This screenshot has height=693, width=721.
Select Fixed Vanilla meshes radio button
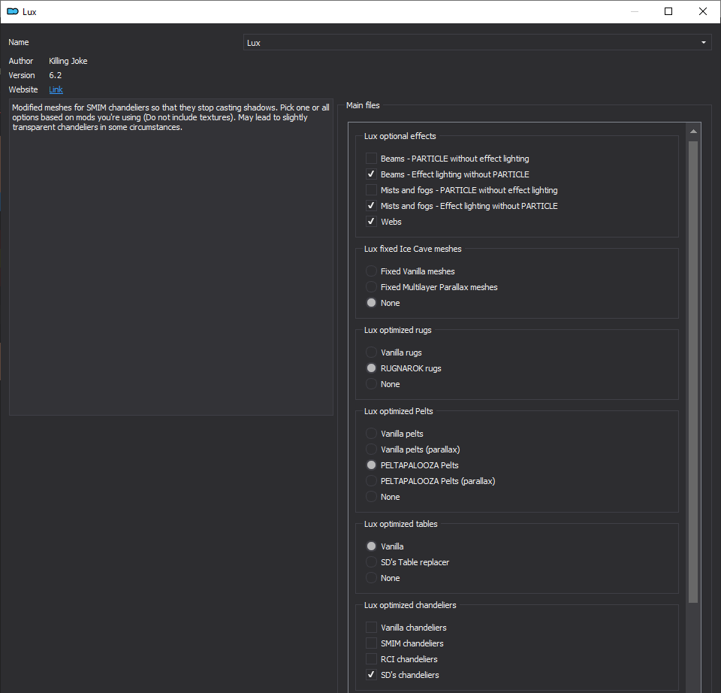pyautogui.click(x=371, y=271)
